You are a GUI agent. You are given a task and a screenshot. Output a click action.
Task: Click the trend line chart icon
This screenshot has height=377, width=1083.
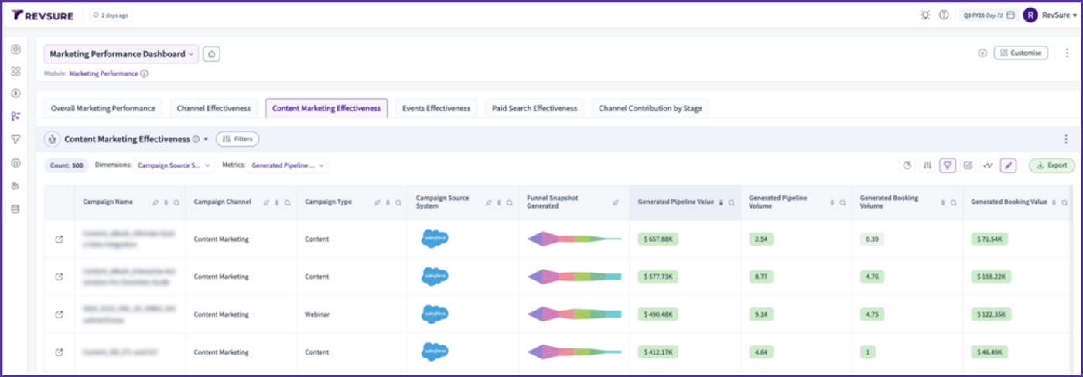[x=988, y=165]
